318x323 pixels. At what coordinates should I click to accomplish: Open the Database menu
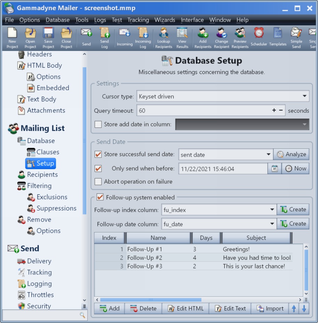click(58, 20)
